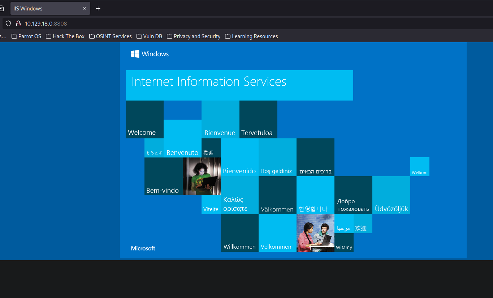The height and width of the screenshot is (298, 493).
Task: Open the Vuln DB bookmarks folder
Action: point(149,36)
